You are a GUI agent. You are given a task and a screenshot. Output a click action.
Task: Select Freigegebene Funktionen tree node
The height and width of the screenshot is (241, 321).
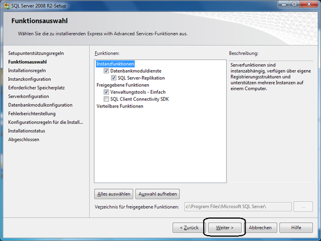coord(123,85)
